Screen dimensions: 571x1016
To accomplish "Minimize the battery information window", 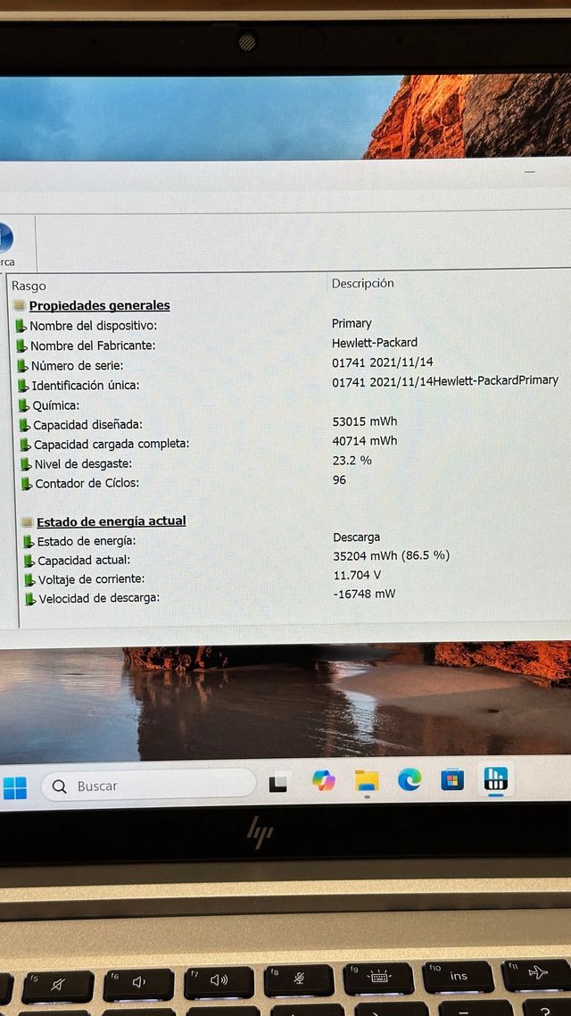I will pyautogui.click(x=530, y=172).
